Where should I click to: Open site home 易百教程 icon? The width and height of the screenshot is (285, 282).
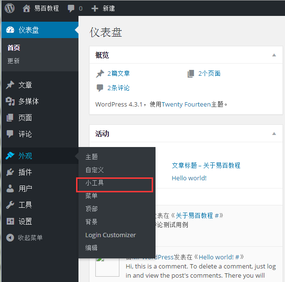tap(26, 8)
